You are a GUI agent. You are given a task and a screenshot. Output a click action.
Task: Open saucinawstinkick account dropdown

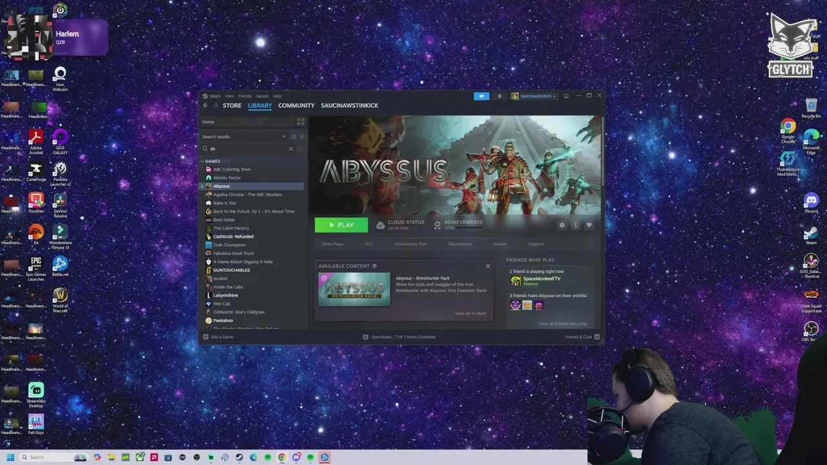tap(533, 96)
